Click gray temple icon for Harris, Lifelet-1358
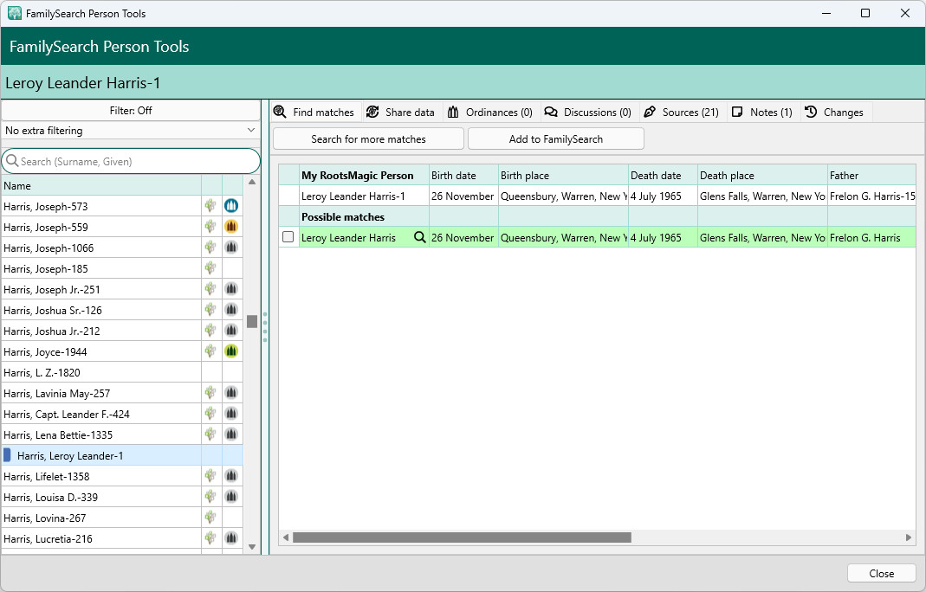Viewport: 926px width, 592px height. (x=231, y=476)
